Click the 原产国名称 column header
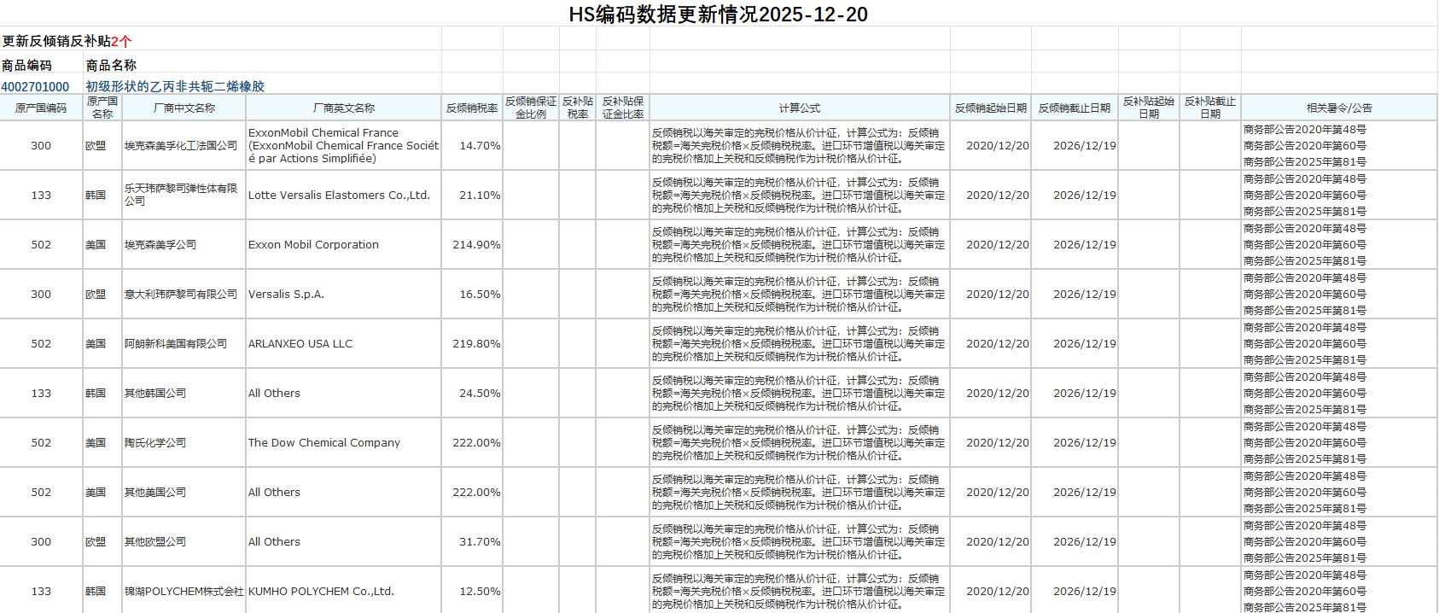This screenshot has height=613, width=1439. pos(102,108)
